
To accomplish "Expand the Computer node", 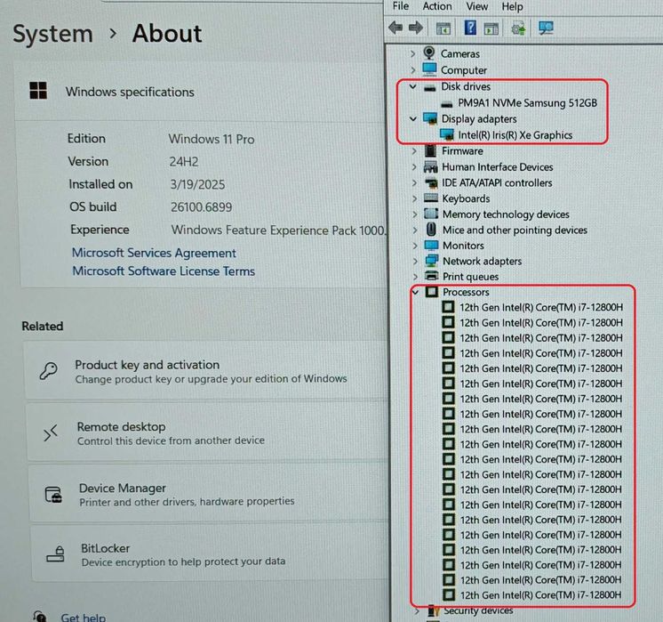I will pos(413,70).
